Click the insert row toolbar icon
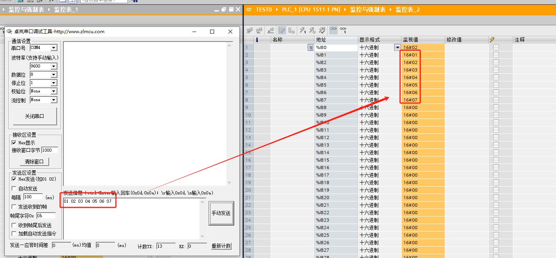The width and height of the screenshot is (556, 258). (x=250, y=30)
